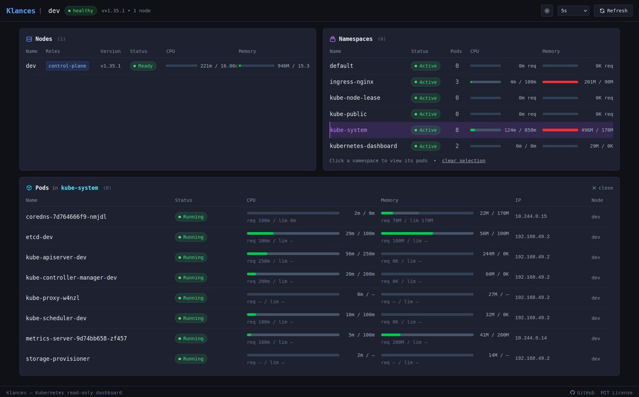Select the kube-node-lease namespace
Viewport: 639px width, 397px height.
click(x=471, y=98)
